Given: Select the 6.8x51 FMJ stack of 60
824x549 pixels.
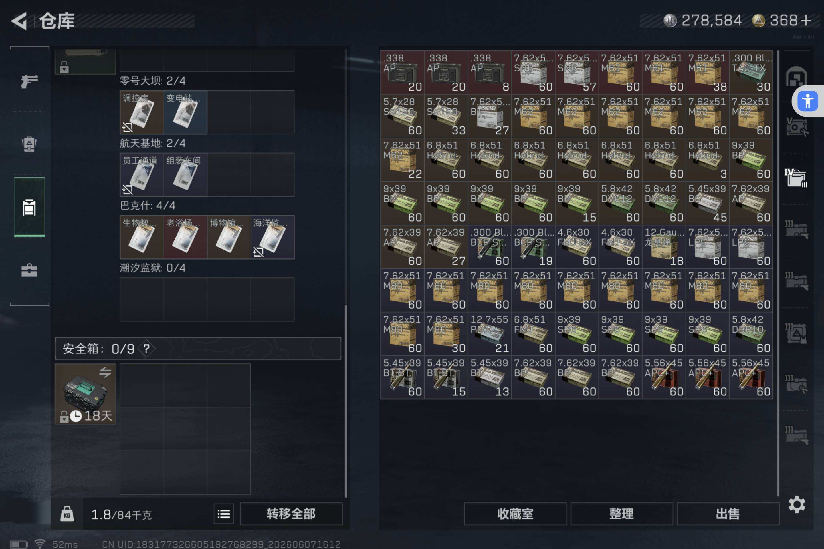Looking at the screenshot, I should (x=533, y=334).
